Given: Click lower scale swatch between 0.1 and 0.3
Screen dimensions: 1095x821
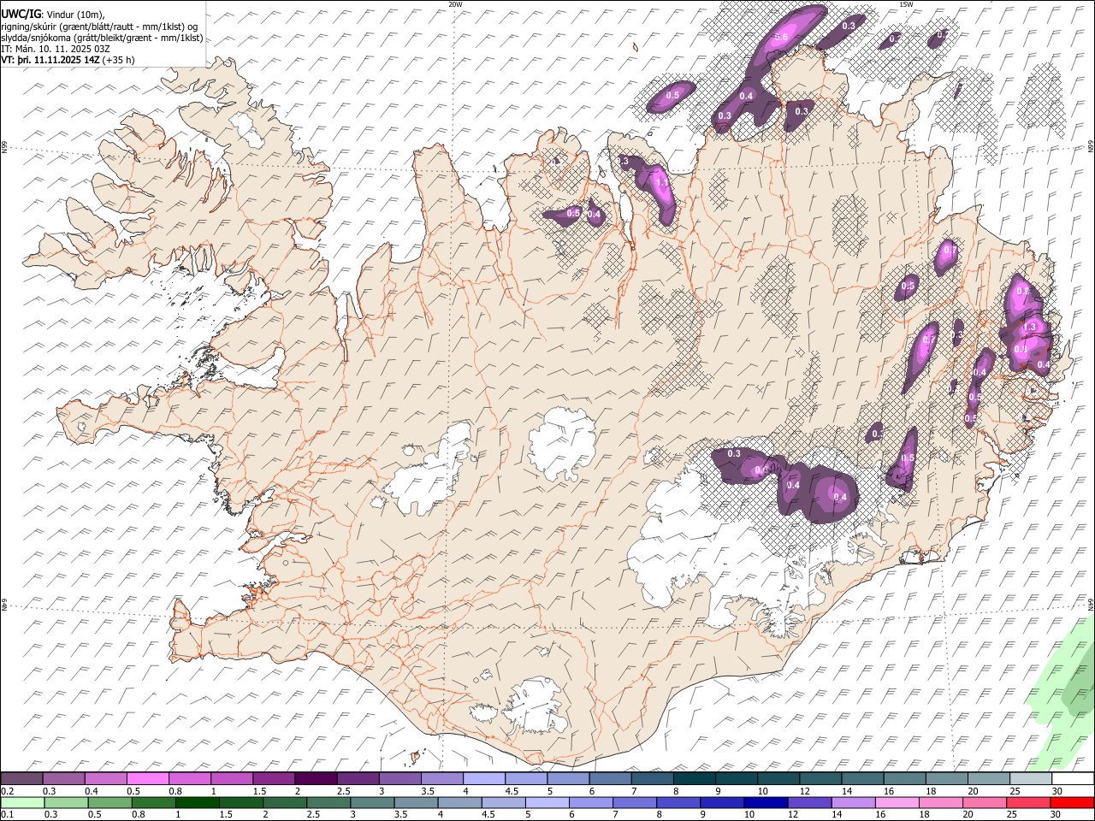Looking at the screenshot, I should pyautogui.click(x=22, y=801).
